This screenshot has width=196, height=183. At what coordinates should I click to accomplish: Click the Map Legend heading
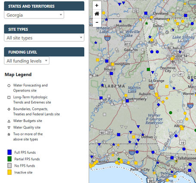(x=18, y=74)
